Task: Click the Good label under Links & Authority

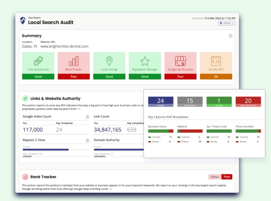Action: pos(38,77)
